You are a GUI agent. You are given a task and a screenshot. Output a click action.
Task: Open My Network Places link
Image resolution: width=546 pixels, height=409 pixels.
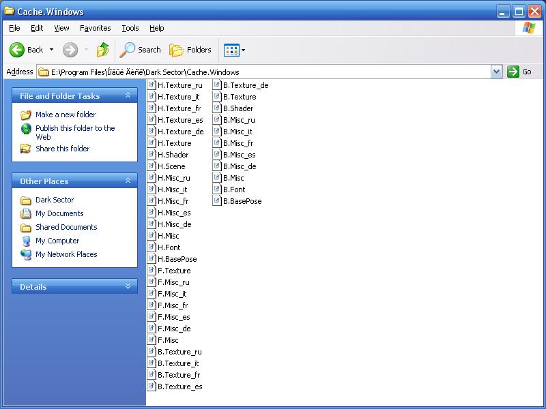pos(66,254)
